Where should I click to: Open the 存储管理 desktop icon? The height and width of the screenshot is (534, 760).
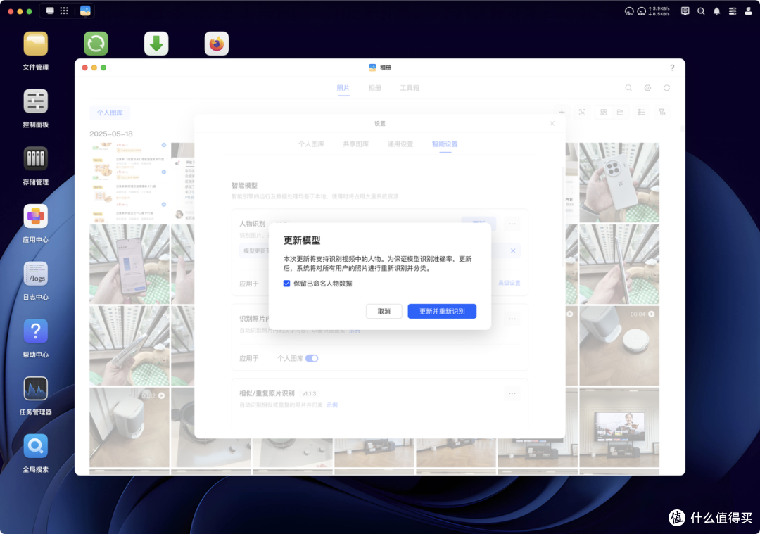35,159
